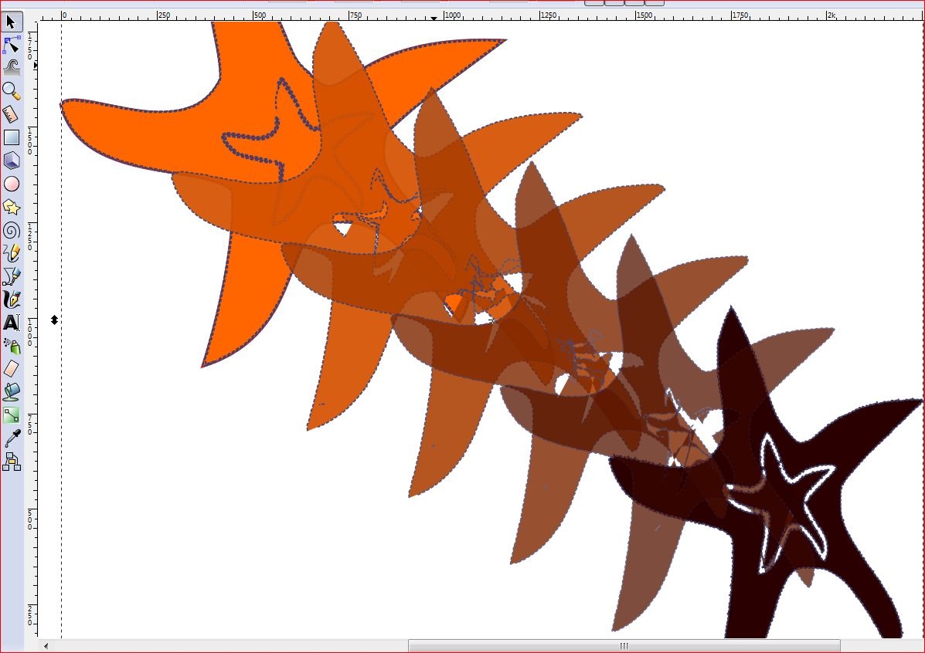Screen dimensions: 925x653
Task: Select the Node editing tool
Action: pos(12,45)
